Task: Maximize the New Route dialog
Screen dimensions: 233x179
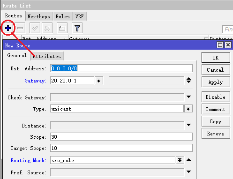Action: pos(220,45)
